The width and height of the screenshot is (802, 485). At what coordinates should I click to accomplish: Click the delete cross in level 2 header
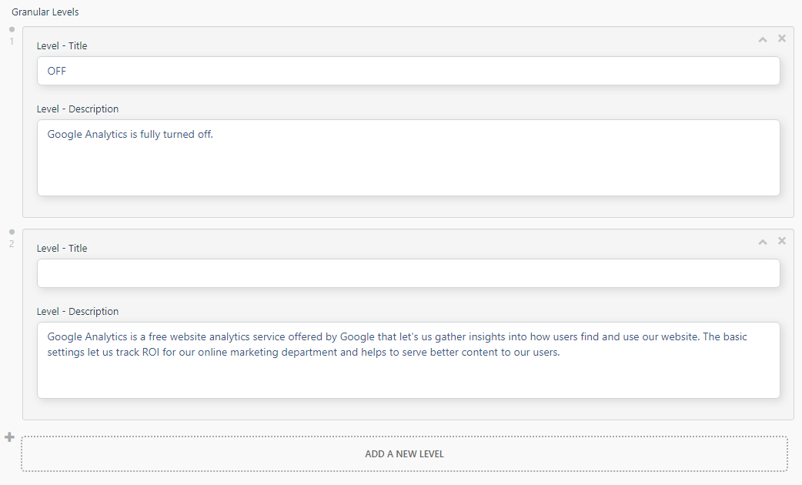click(x=781, y=240)
